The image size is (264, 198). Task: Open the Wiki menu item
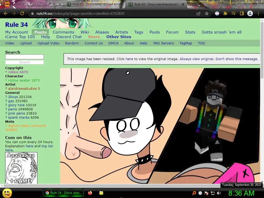[85, 32]
